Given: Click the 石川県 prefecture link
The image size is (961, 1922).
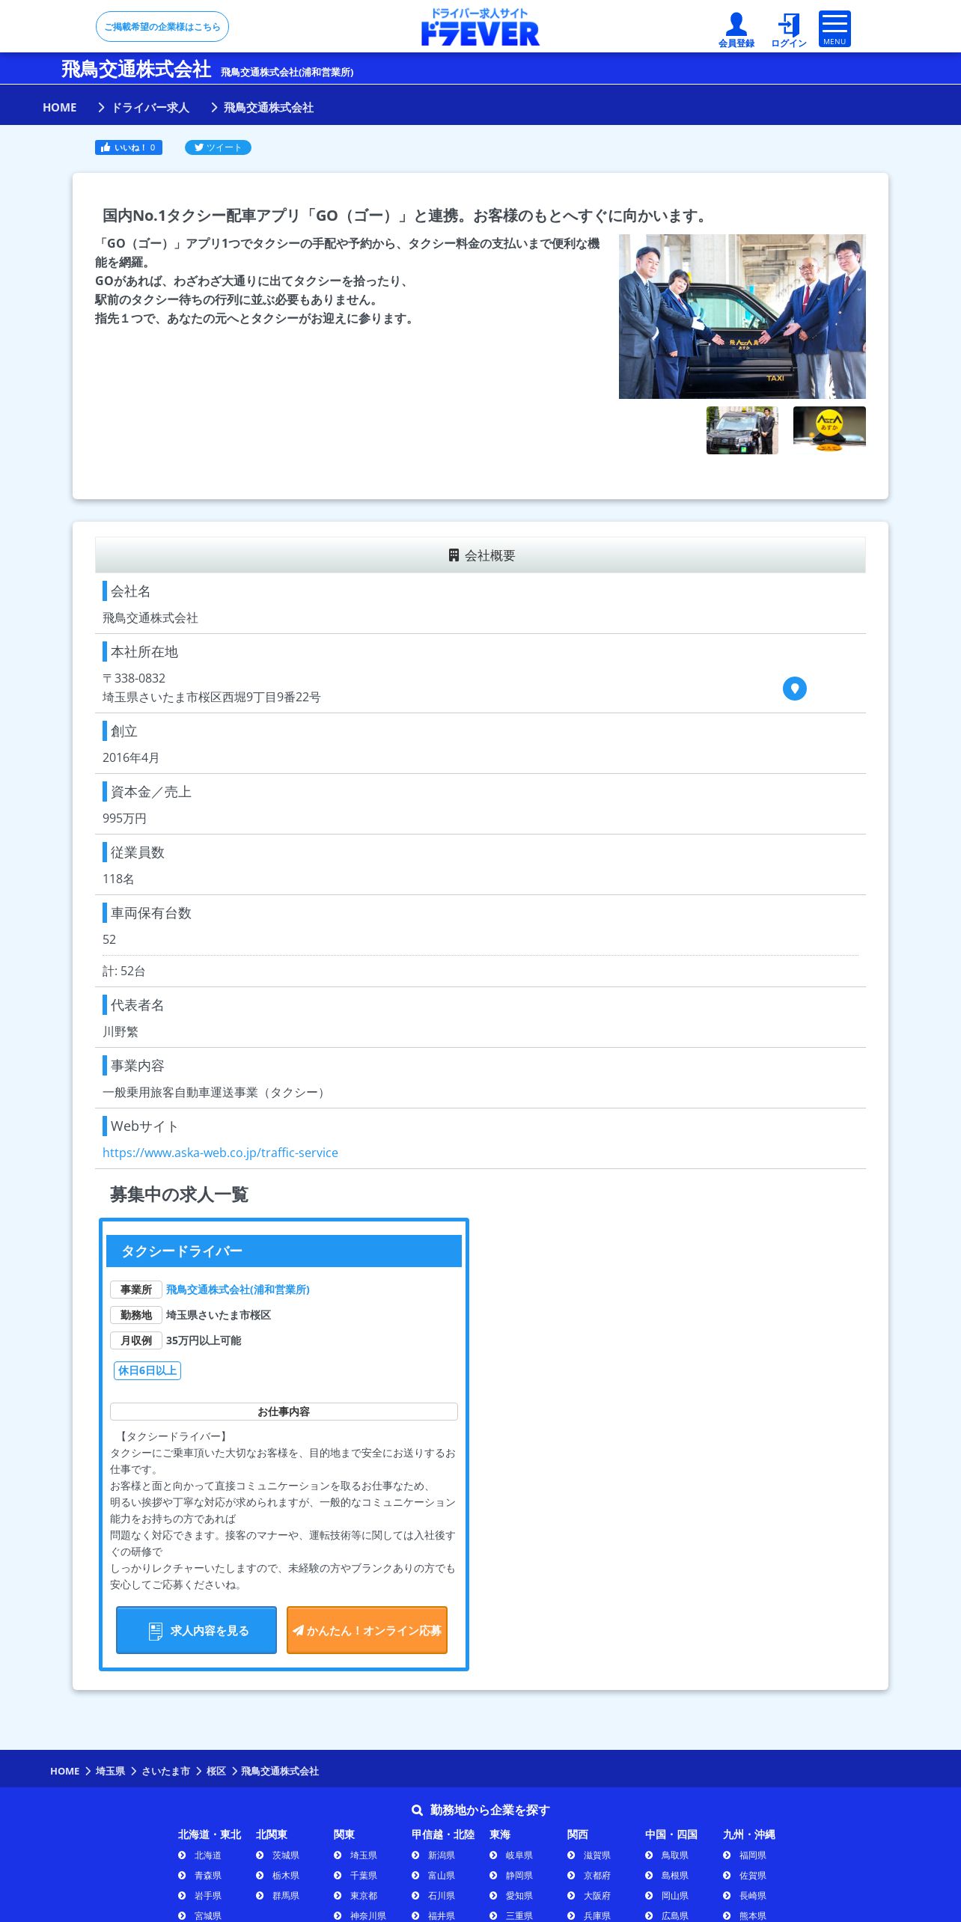Looking at the screenshot, I should coord(442,1896).
